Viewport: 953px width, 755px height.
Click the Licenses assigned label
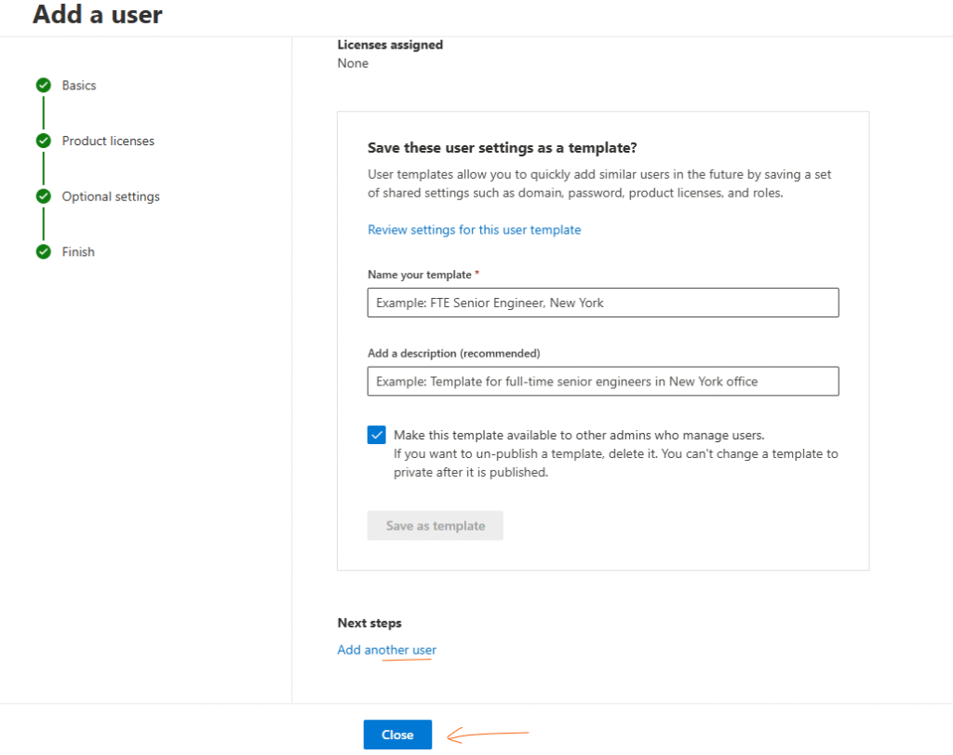(390, 45)
